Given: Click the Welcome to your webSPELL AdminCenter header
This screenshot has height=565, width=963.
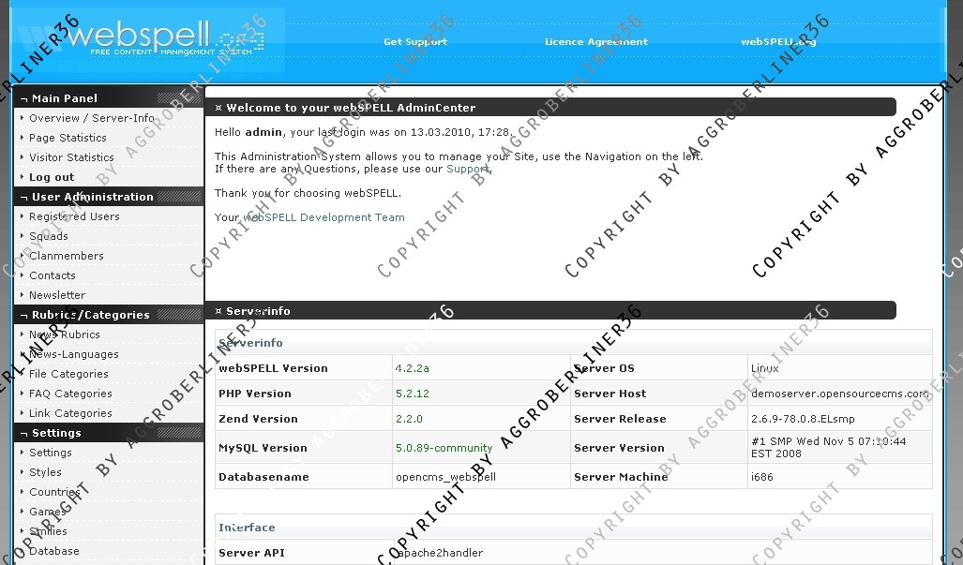Looking at the screenshot, I should tap(550, 108).
